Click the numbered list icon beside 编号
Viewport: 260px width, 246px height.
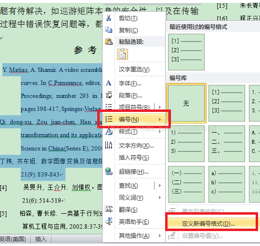109,119
